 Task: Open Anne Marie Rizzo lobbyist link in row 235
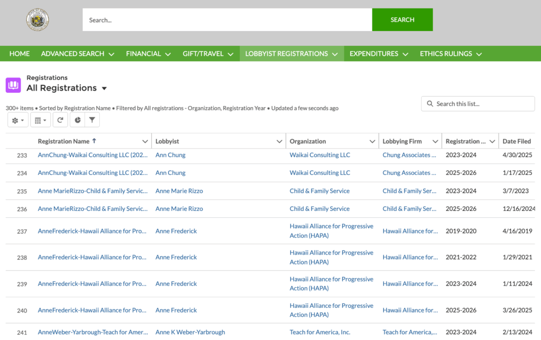(179, 191)
